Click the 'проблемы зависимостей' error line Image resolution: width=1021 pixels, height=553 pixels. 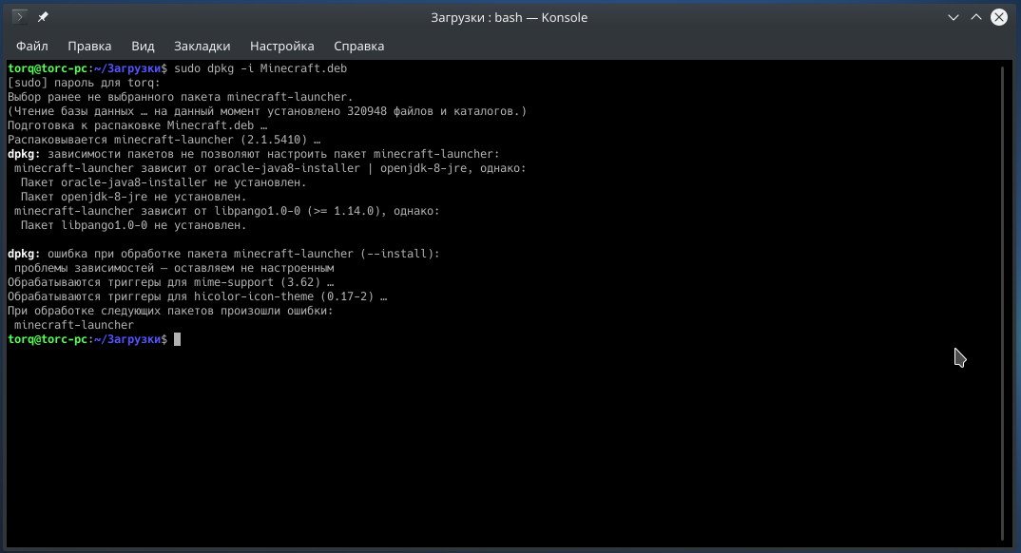[x=174, y=268]
